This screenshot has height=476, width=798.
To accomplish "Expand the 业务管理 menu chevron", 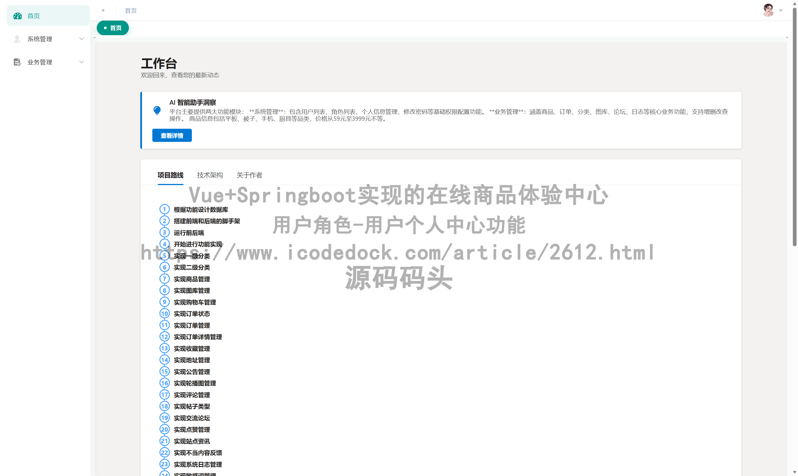I will (x=82, y=62).
